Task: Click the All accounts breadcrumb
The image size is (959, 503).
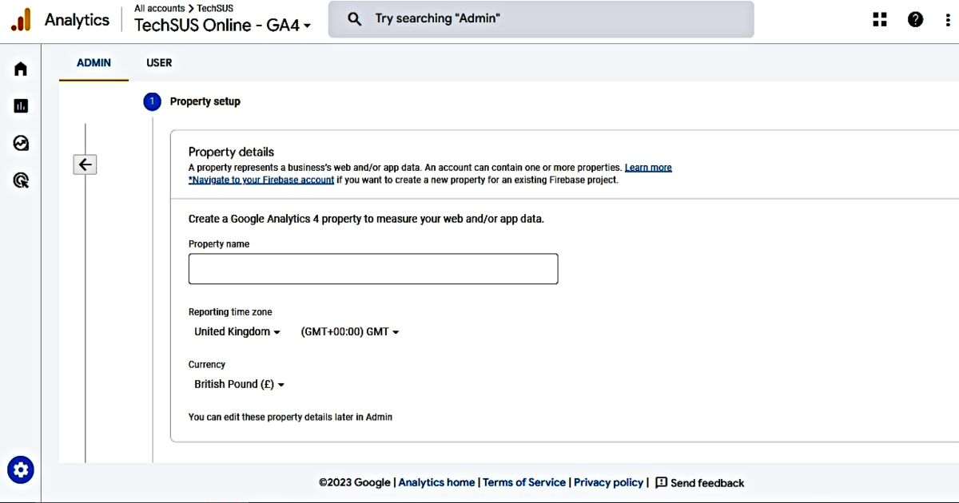Action: tap(159, 8)
